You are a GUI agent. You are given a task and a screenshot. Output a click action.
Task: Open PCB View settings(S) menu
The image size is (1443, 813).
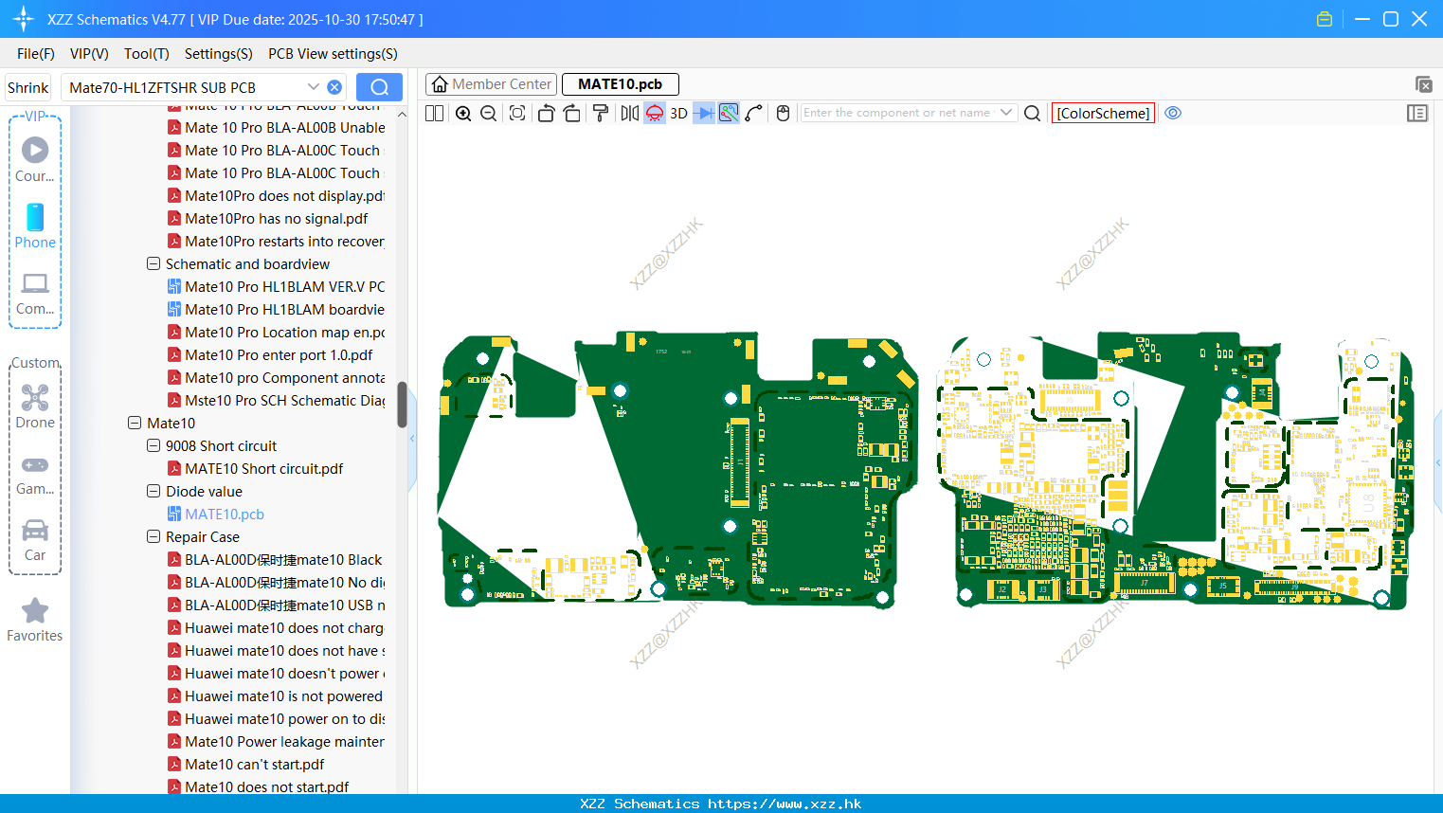coord(333,54)
